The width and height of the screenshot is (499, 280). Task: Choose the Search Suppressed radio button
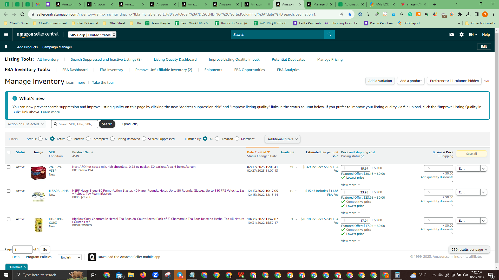click(x=144, y=139)
